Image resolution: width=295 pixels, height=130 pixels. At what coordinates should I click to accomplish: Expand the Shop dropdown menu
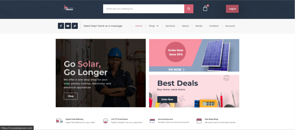154,26
